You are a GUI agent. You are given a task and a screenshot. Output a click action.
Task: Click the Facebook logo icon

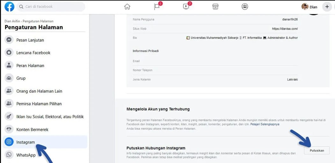[x=9, y=7]
